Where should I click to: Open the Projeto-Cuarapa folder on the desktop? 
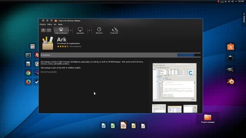pyautogui.click(x=208, y=118)
